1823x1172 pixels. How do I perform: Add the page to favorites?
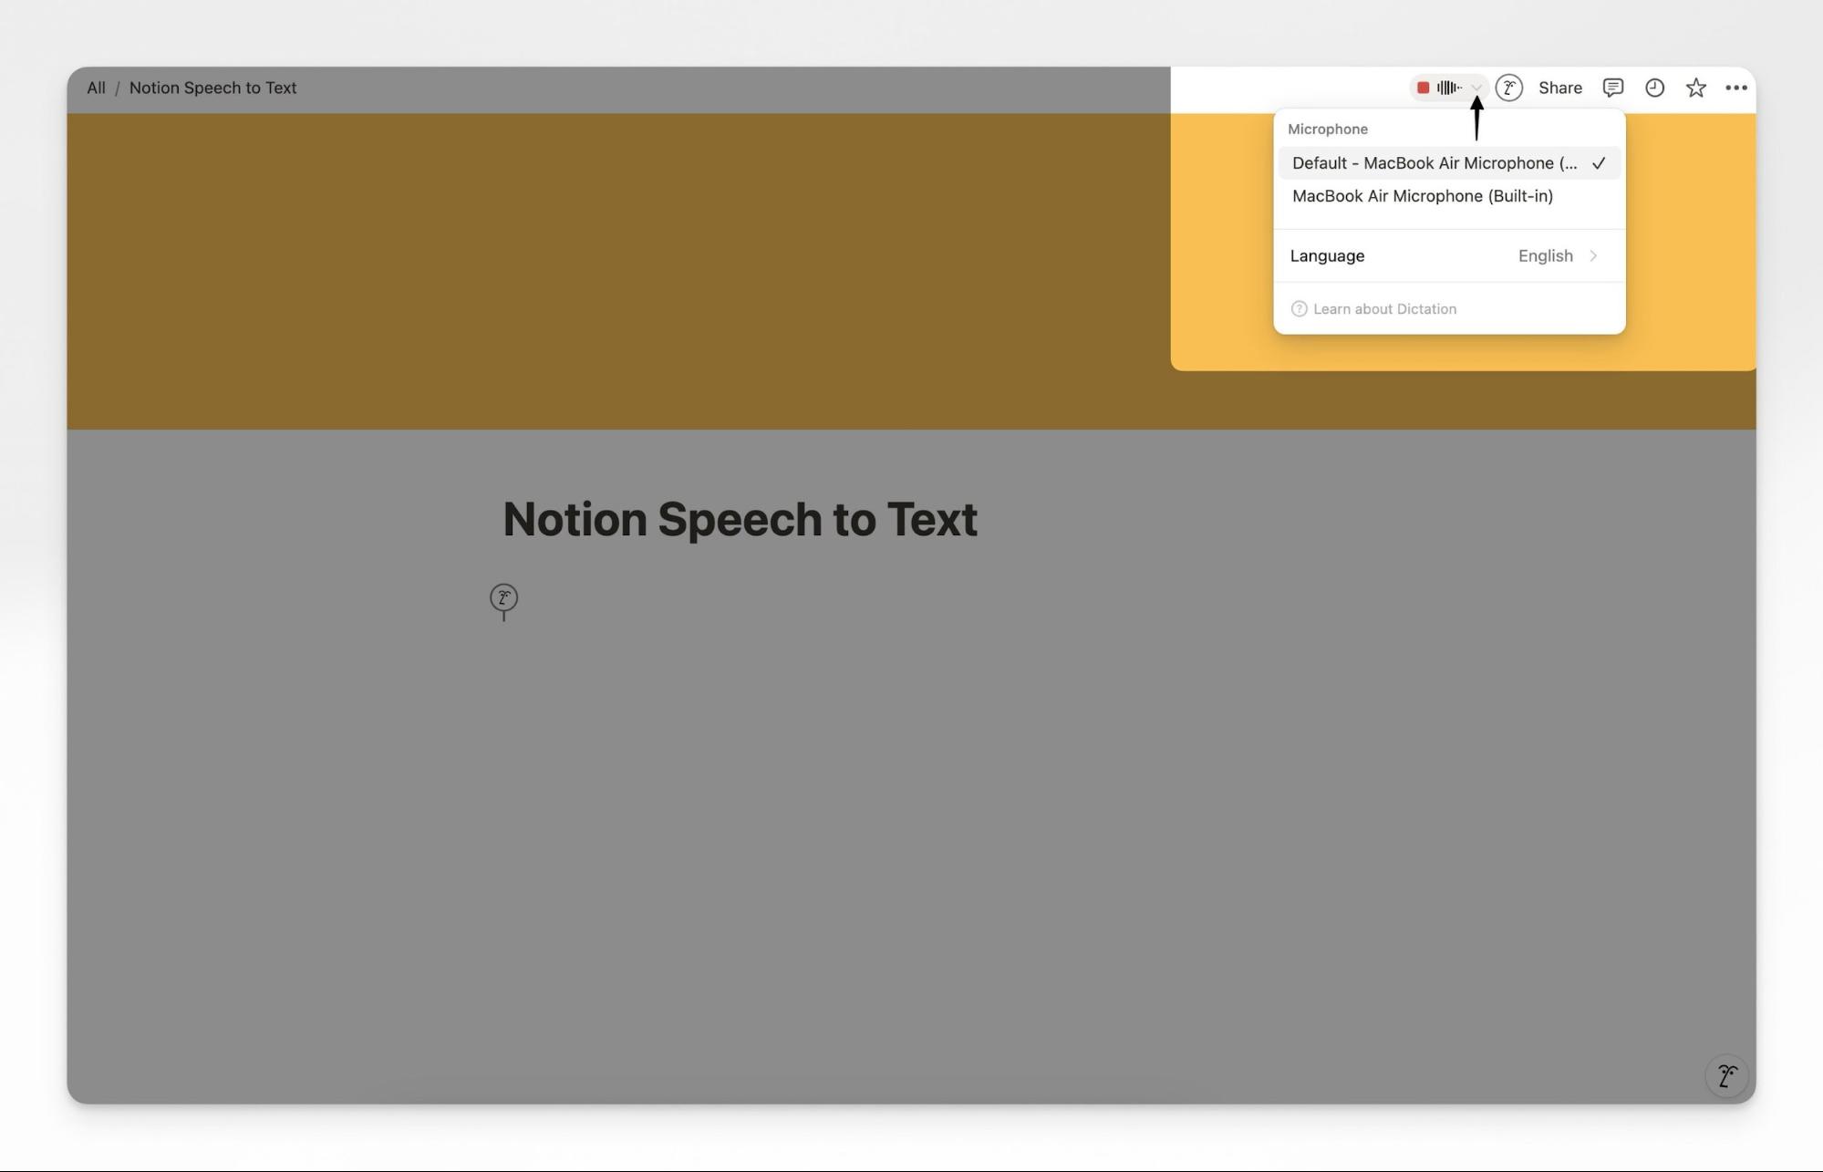(1695, 87)
